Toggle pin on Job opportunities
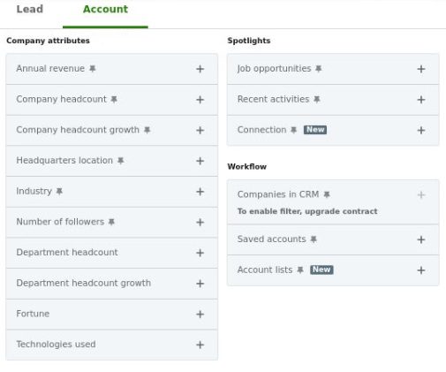Image resolution: width=446 pixels, height=372 pixels. point(318,69)
